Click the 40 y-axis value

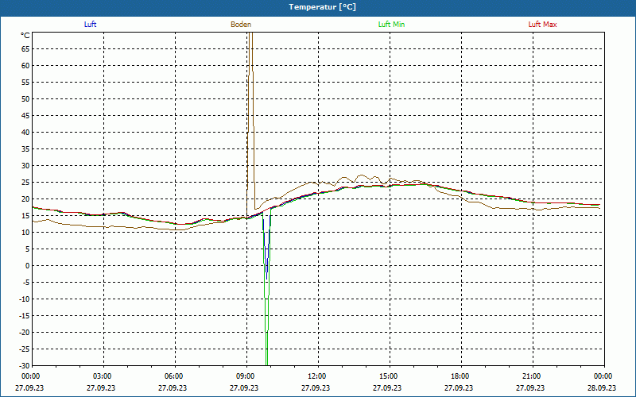click(25, 133)
